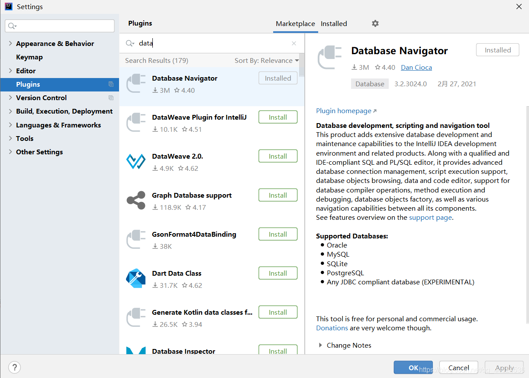529x378 pixels.
Task: Clear the plugin search text with X
Action: (294, 43)
